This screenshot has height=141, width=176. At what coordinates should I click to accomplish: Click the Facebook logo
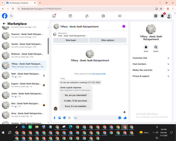coord(5,16)
